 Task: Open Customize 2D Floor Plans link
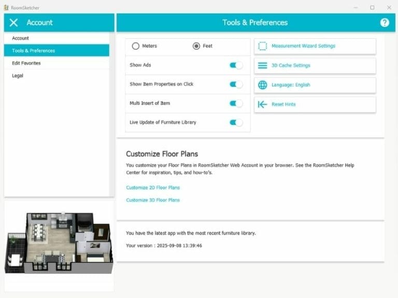pyautogui.click(x=153, y=188)
